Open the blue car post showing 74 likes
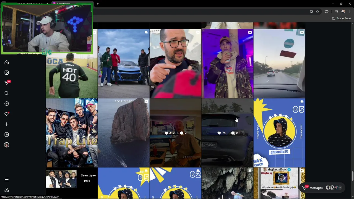This screenshot has height=199, width=354. (x=227, y=133)
